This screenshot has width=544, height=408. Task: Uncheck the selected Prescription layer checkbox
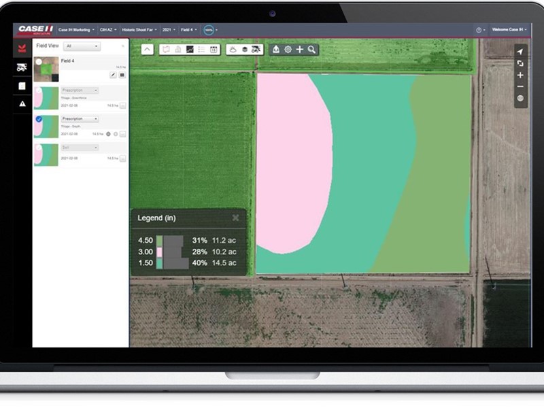(38, 119)
